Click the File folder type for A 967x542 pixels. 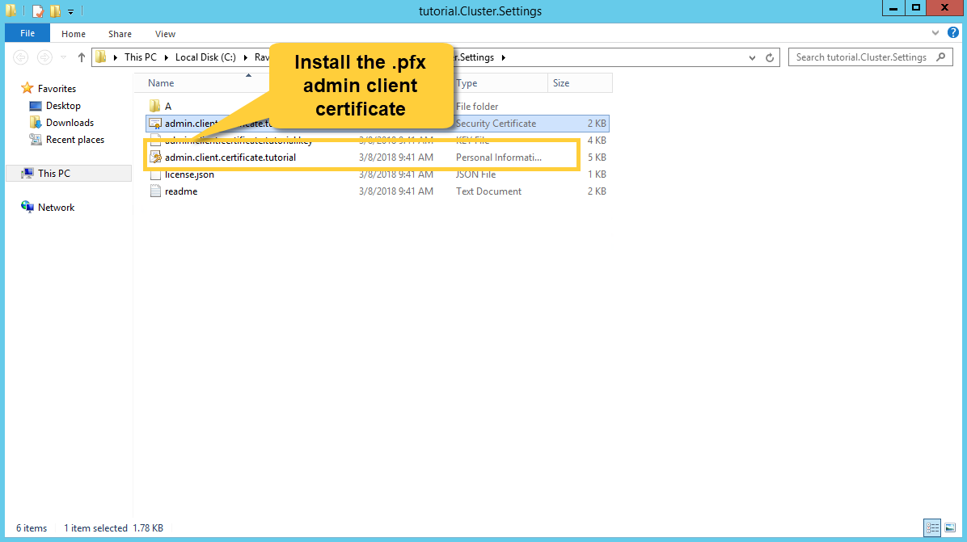coord(477,107)
